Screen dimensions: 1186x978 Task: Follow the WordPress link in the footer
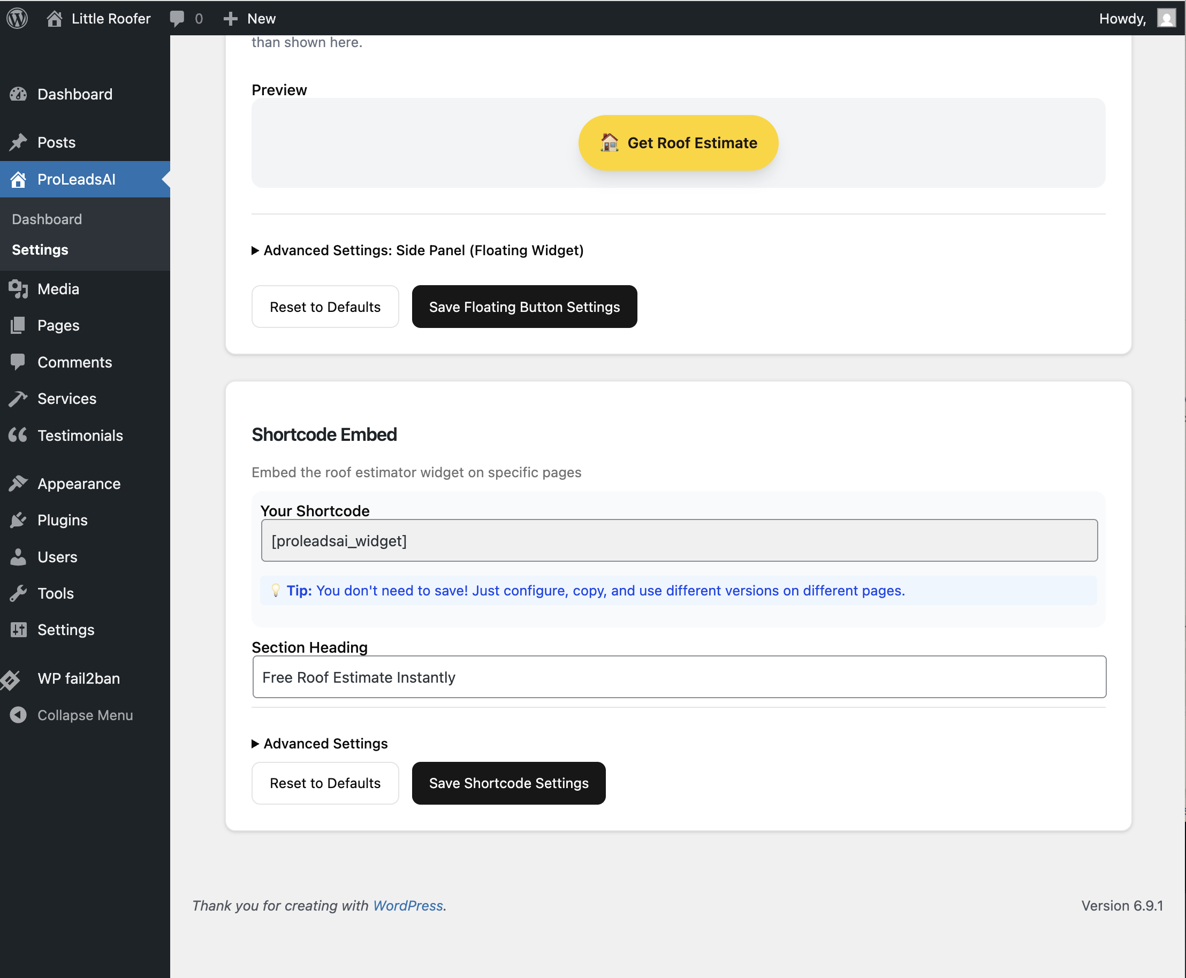point(407,905)
